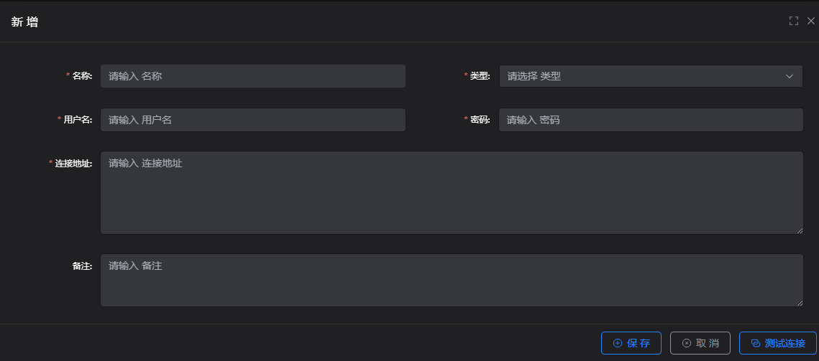This screenshot has height=361, width=819.
Task: Click the link icon on 测试连接
Action: coord(755,343)
